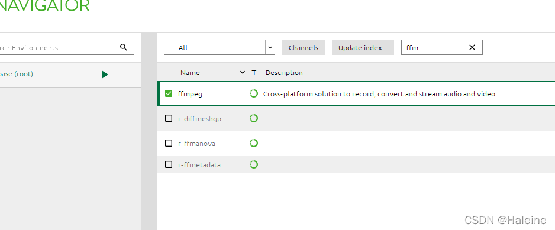Click the r-ffmetadata type circle icon
The width and height of the screenshot is (555, 230).
[254, 164]
